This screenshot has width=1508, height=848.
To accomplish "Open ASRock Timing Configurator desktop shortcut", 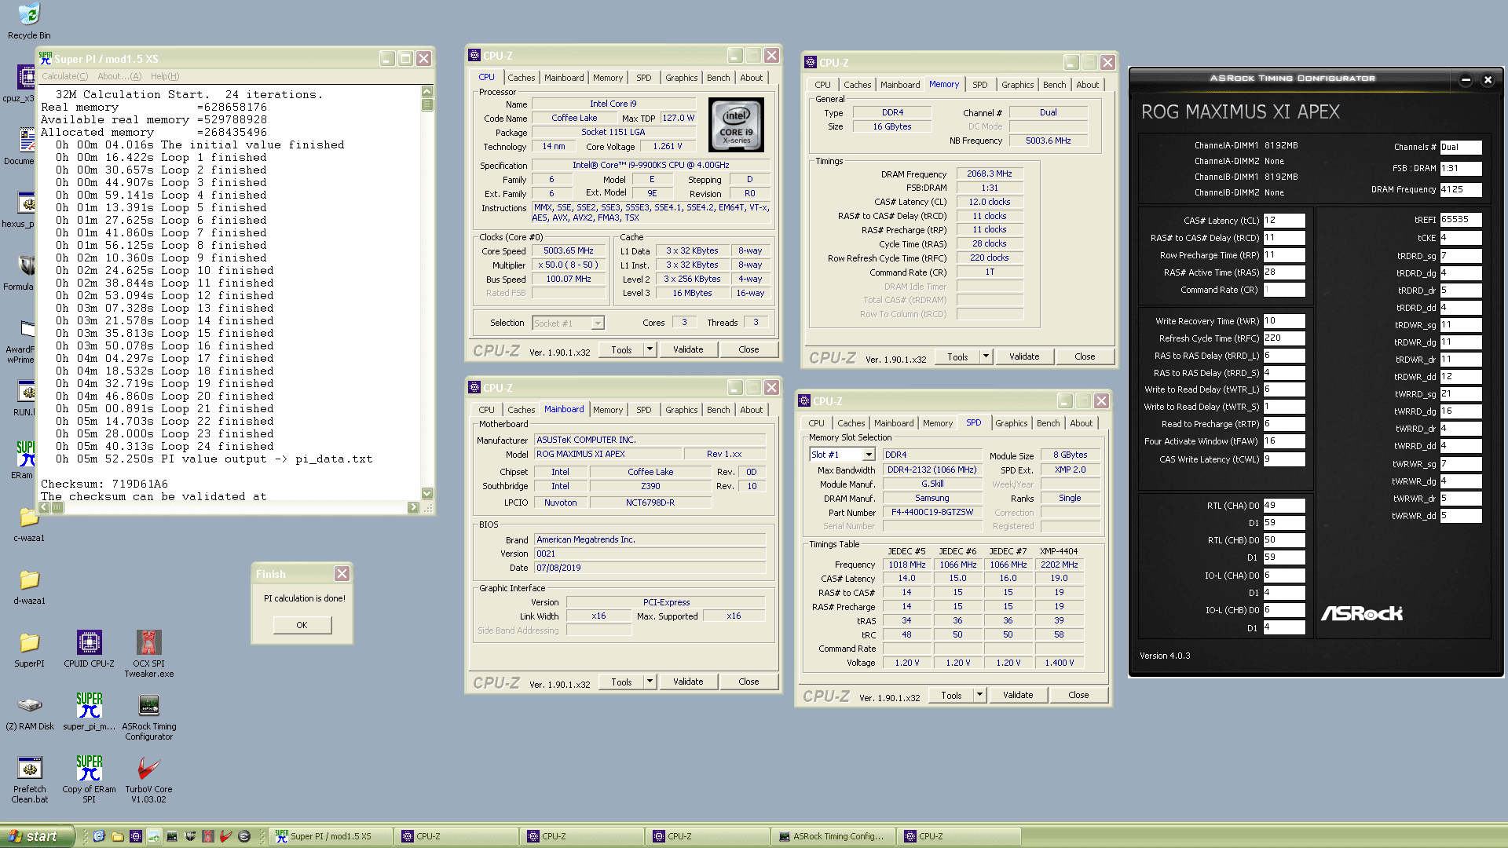I will (148, 706).
